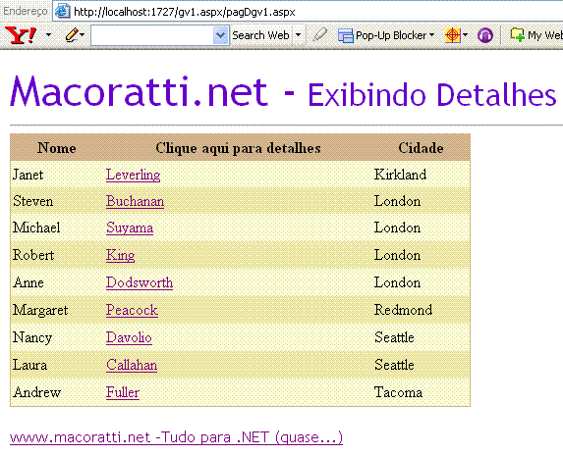Open the Search Web options arrow
Screen dimensions: 563x456
[x=299, y=35]
